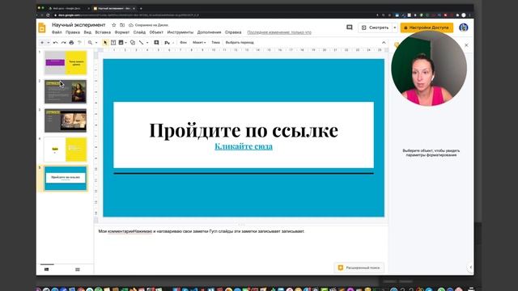This screenshot has height=291, width=518.
Task: Select slide 2 thumbnail with Mona Lisa
Action: click(x=66, y=91)
